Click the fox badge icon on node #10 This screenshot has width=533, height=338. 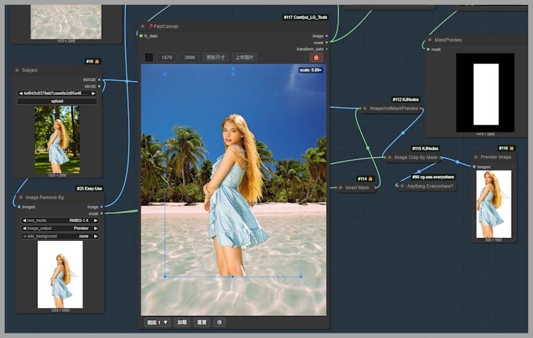point(97,61)
